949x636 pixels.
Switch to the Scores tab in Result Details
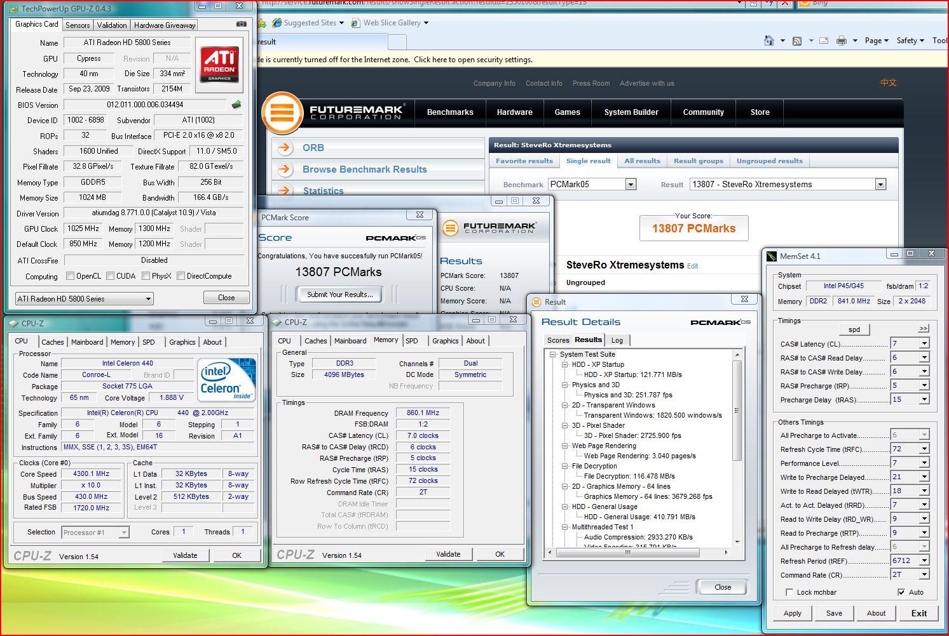[x=558, y=340]
